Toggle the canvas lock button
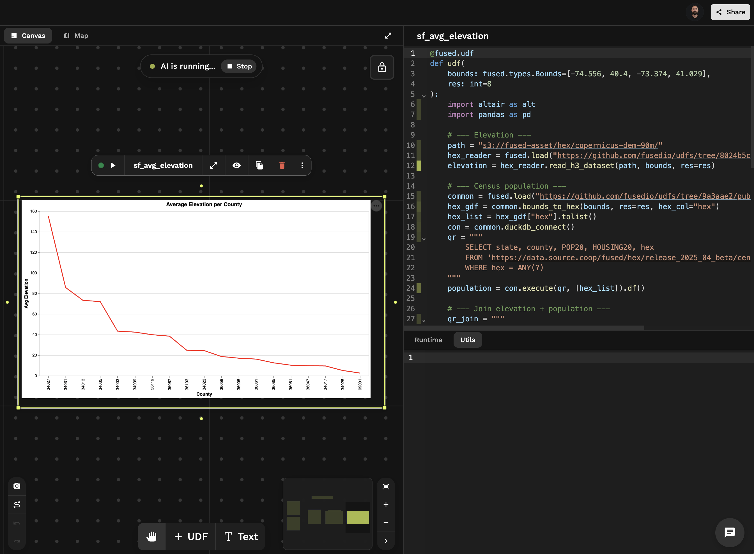Image resolution: width=754 pixels, height=554 pixels. pyautogui.click(x=382, y=67)
